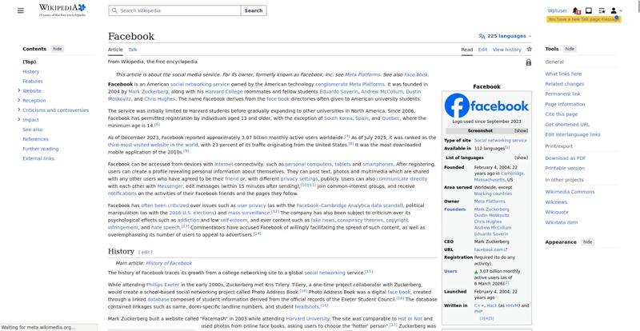Open the main menu hamburger icon
This screenshot has width=640, height=331.
23,10
